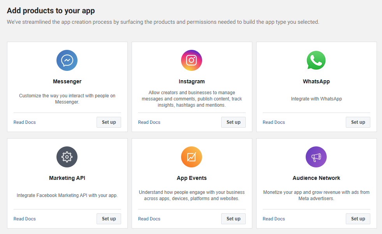382x234 pixels.
Task: Set up the Messenger product
Action: point(109,122)
